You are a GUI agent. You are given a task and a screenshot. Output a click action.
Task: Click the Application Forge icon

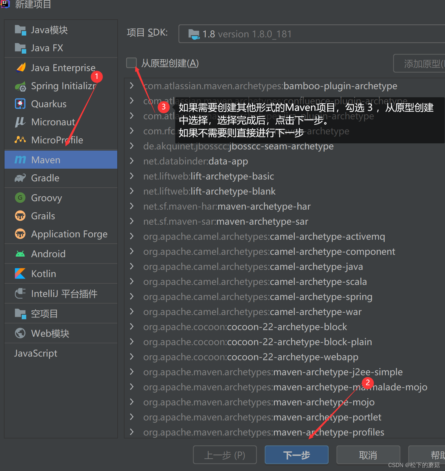point(20,234)
